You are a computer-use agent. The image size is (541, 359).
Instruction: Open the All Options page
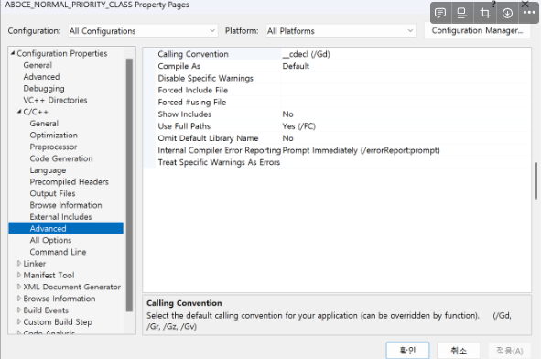pyautogui.click(x=50, y=240)
